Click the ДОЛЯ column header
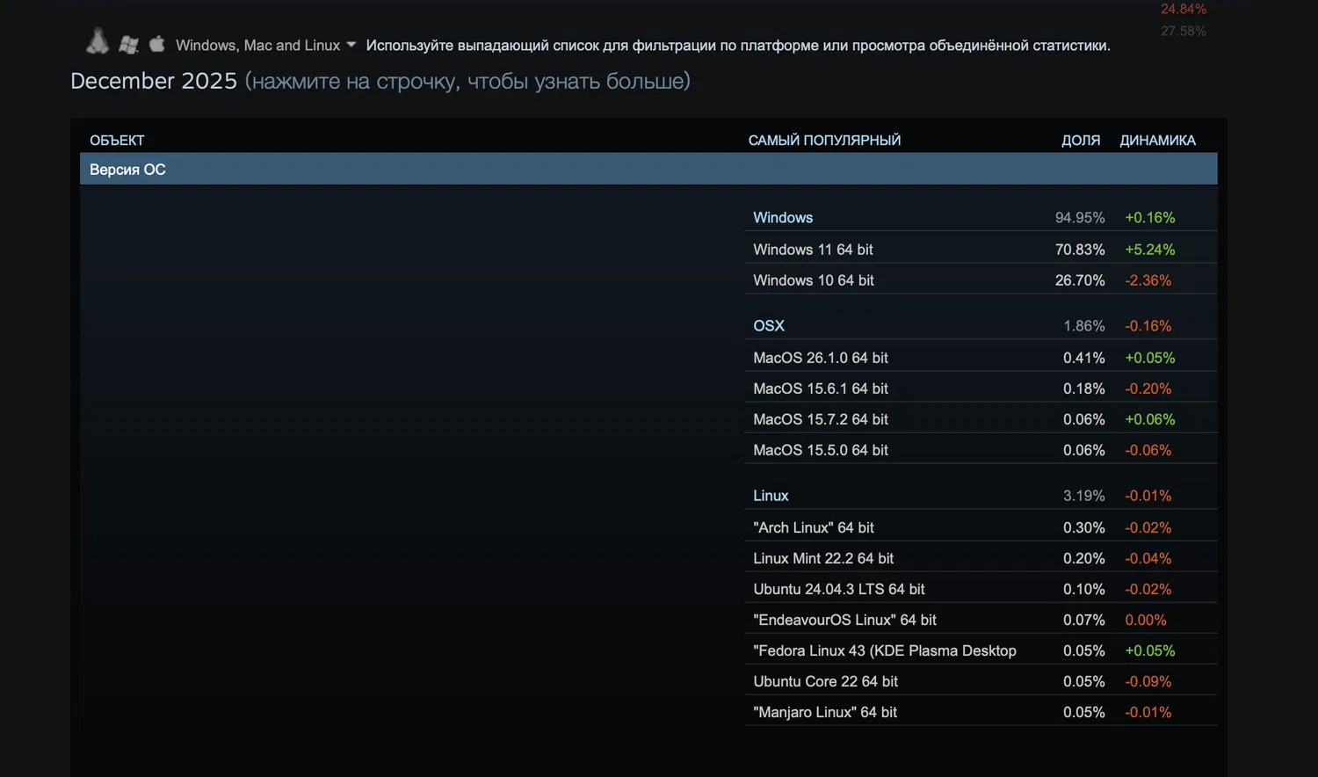The height and width of the screenshot is (777, 1318). [1081, 141]
